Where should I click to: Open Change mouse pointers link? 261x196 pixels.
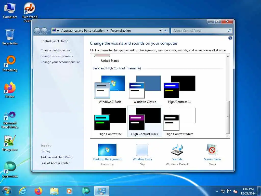[x=57, y=56]
